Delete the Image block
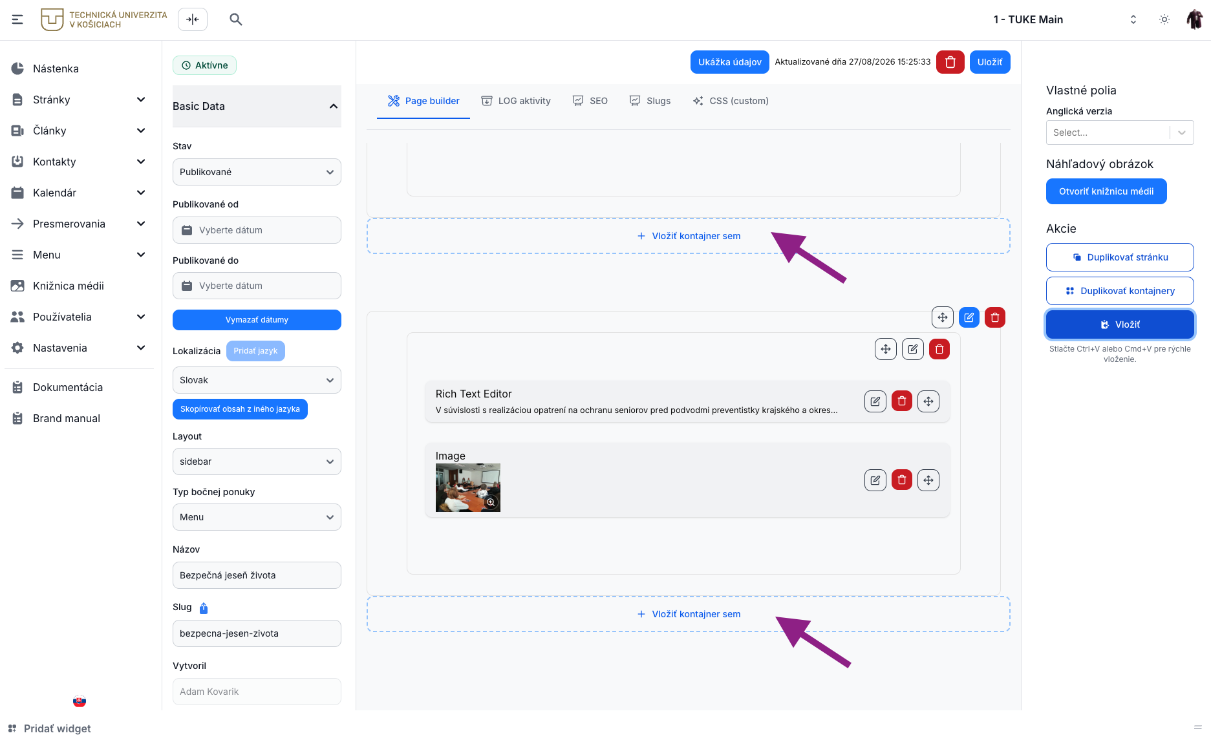The width and height of the screenshot is (1211, 742). click(x=902, y=480)
